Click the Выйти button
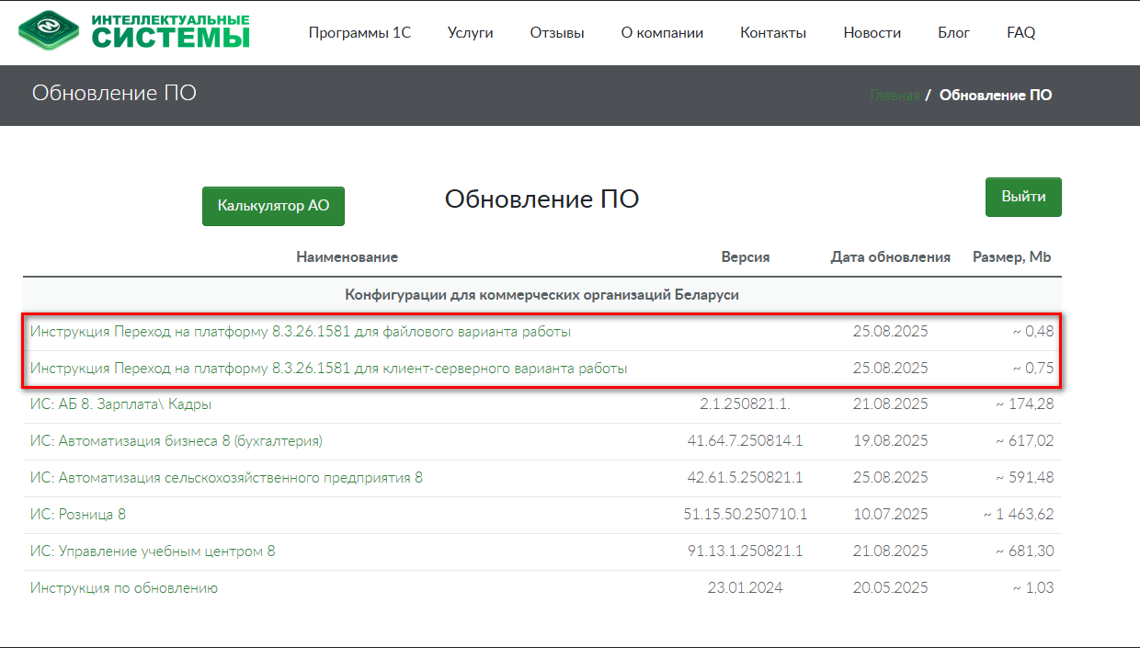Image resolution: width=1140 pixels, height=648 pixels. pyautogui.click(x=1024, y=197)
